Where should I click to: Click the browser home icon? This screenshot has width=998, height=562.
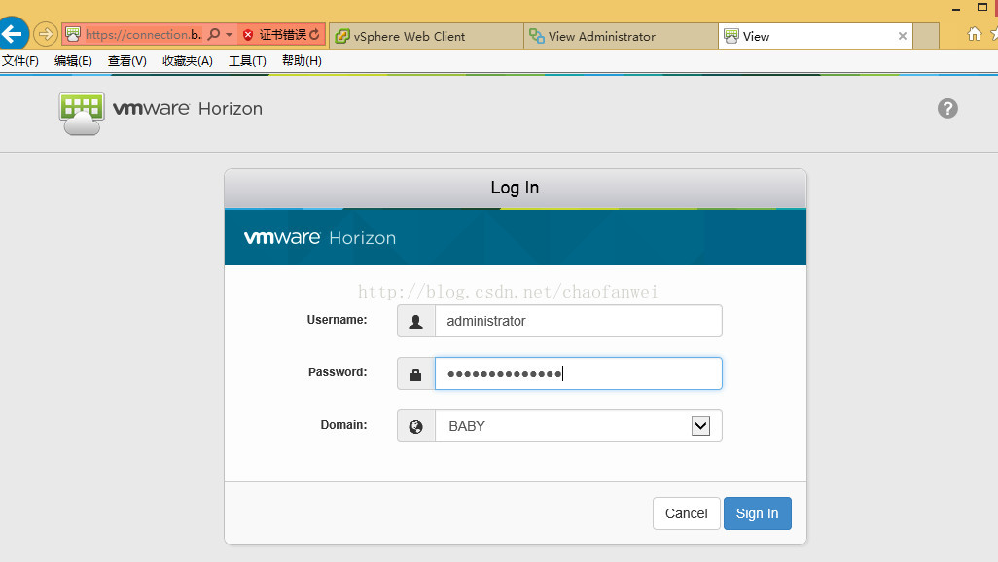(x=975, y=34)
